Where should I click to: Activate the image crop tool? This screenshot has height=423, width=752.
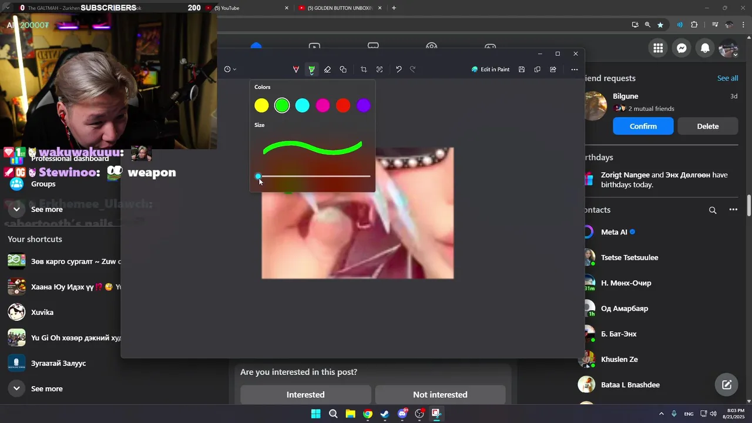[x=364, y=69]
